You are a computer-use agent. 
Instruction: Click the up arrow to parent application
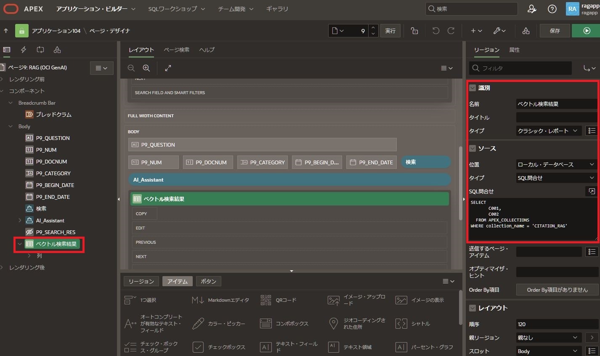[x=6, y=31]
